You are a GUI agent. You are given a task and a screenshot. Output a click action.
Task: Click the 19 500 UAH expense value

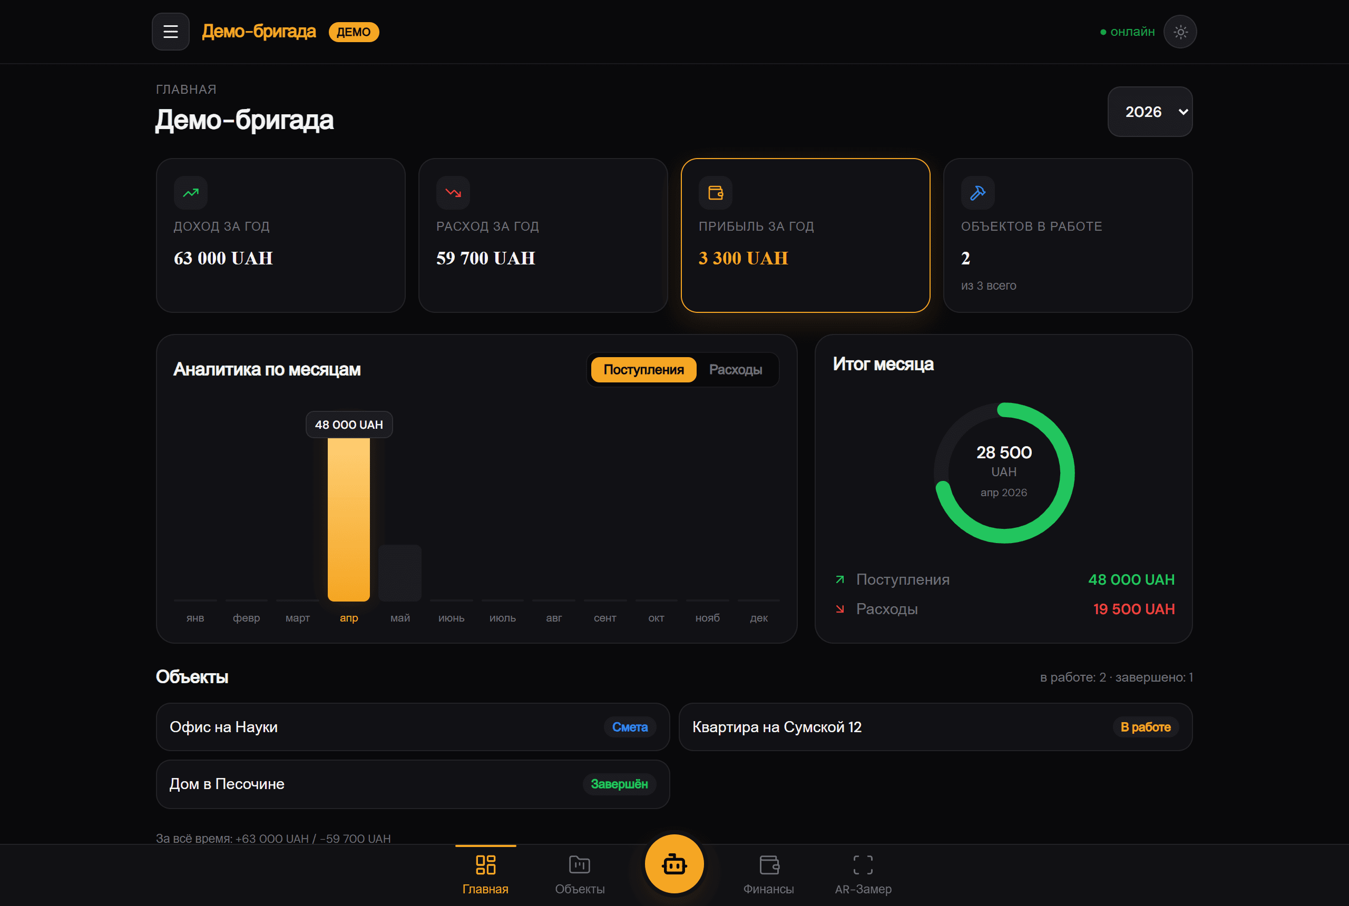1133,609
